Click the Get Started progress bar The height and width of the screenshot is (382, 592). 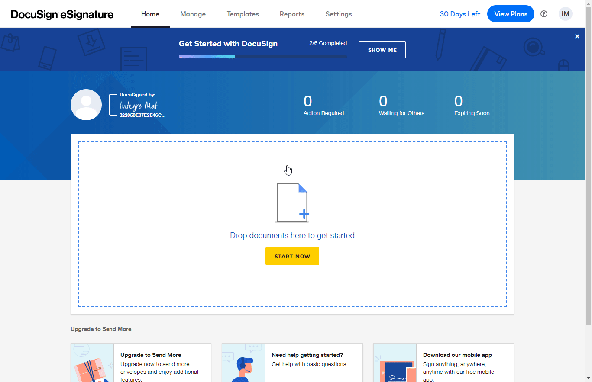tap(263, 57)
